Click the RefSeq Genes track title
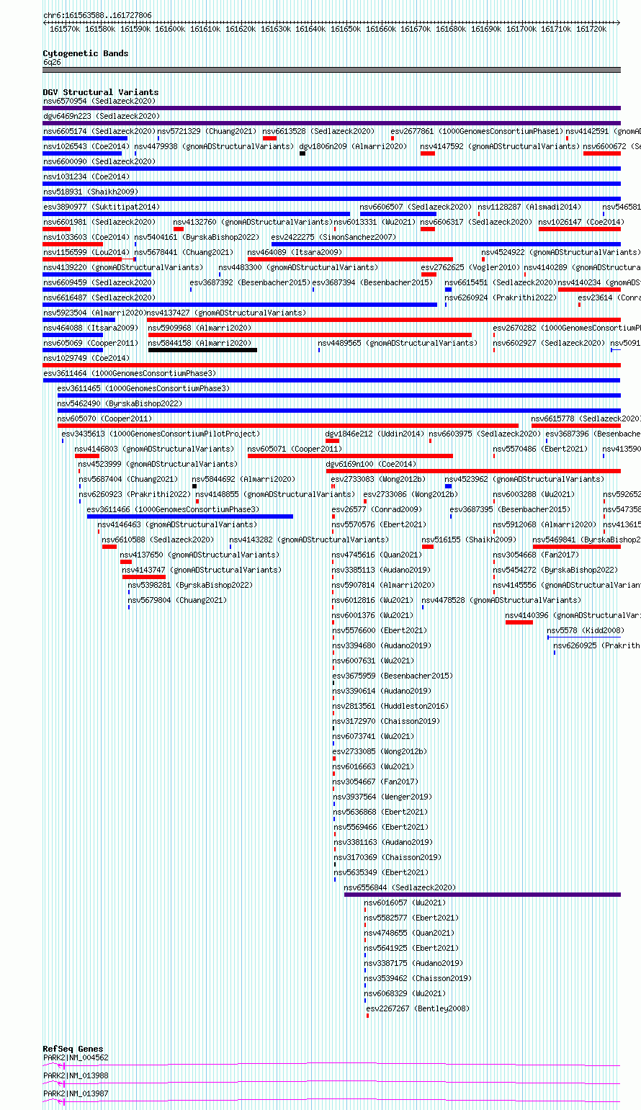 pos(73,1049)
